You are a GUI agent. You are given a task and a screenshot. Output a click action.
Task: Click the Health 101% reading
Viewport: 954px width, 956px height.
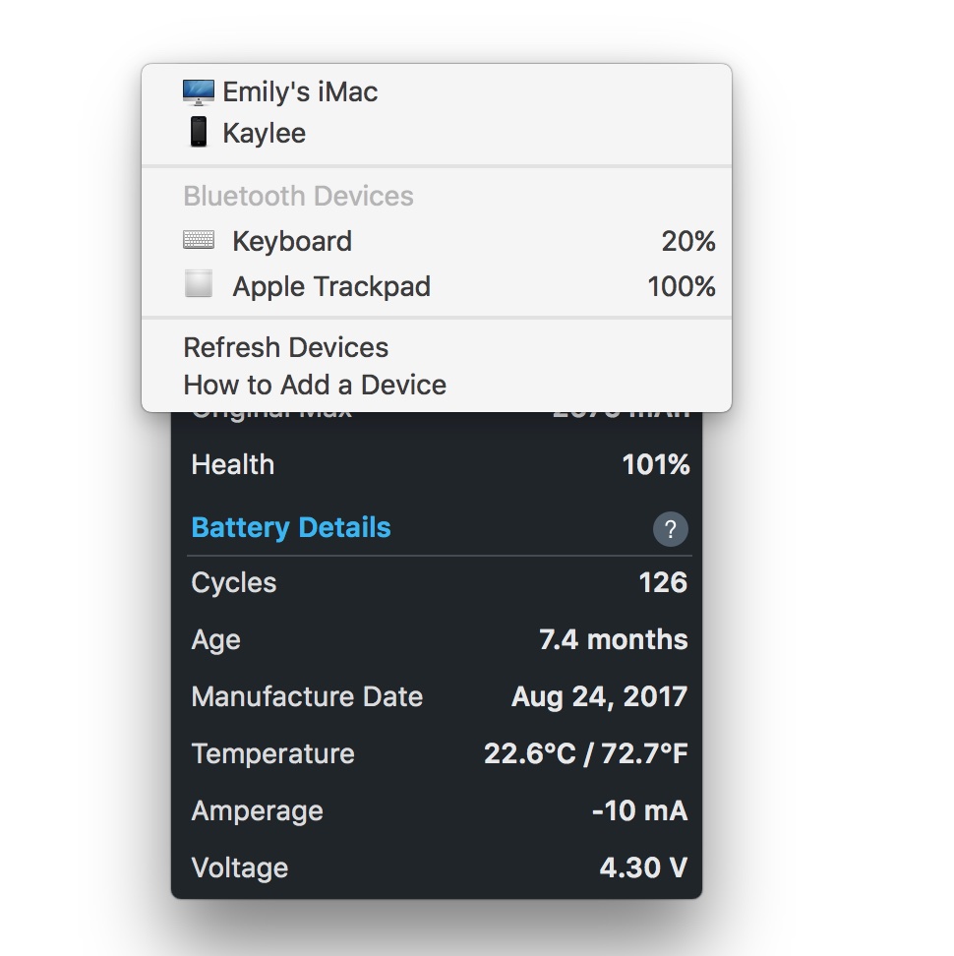tap(655, 464)
